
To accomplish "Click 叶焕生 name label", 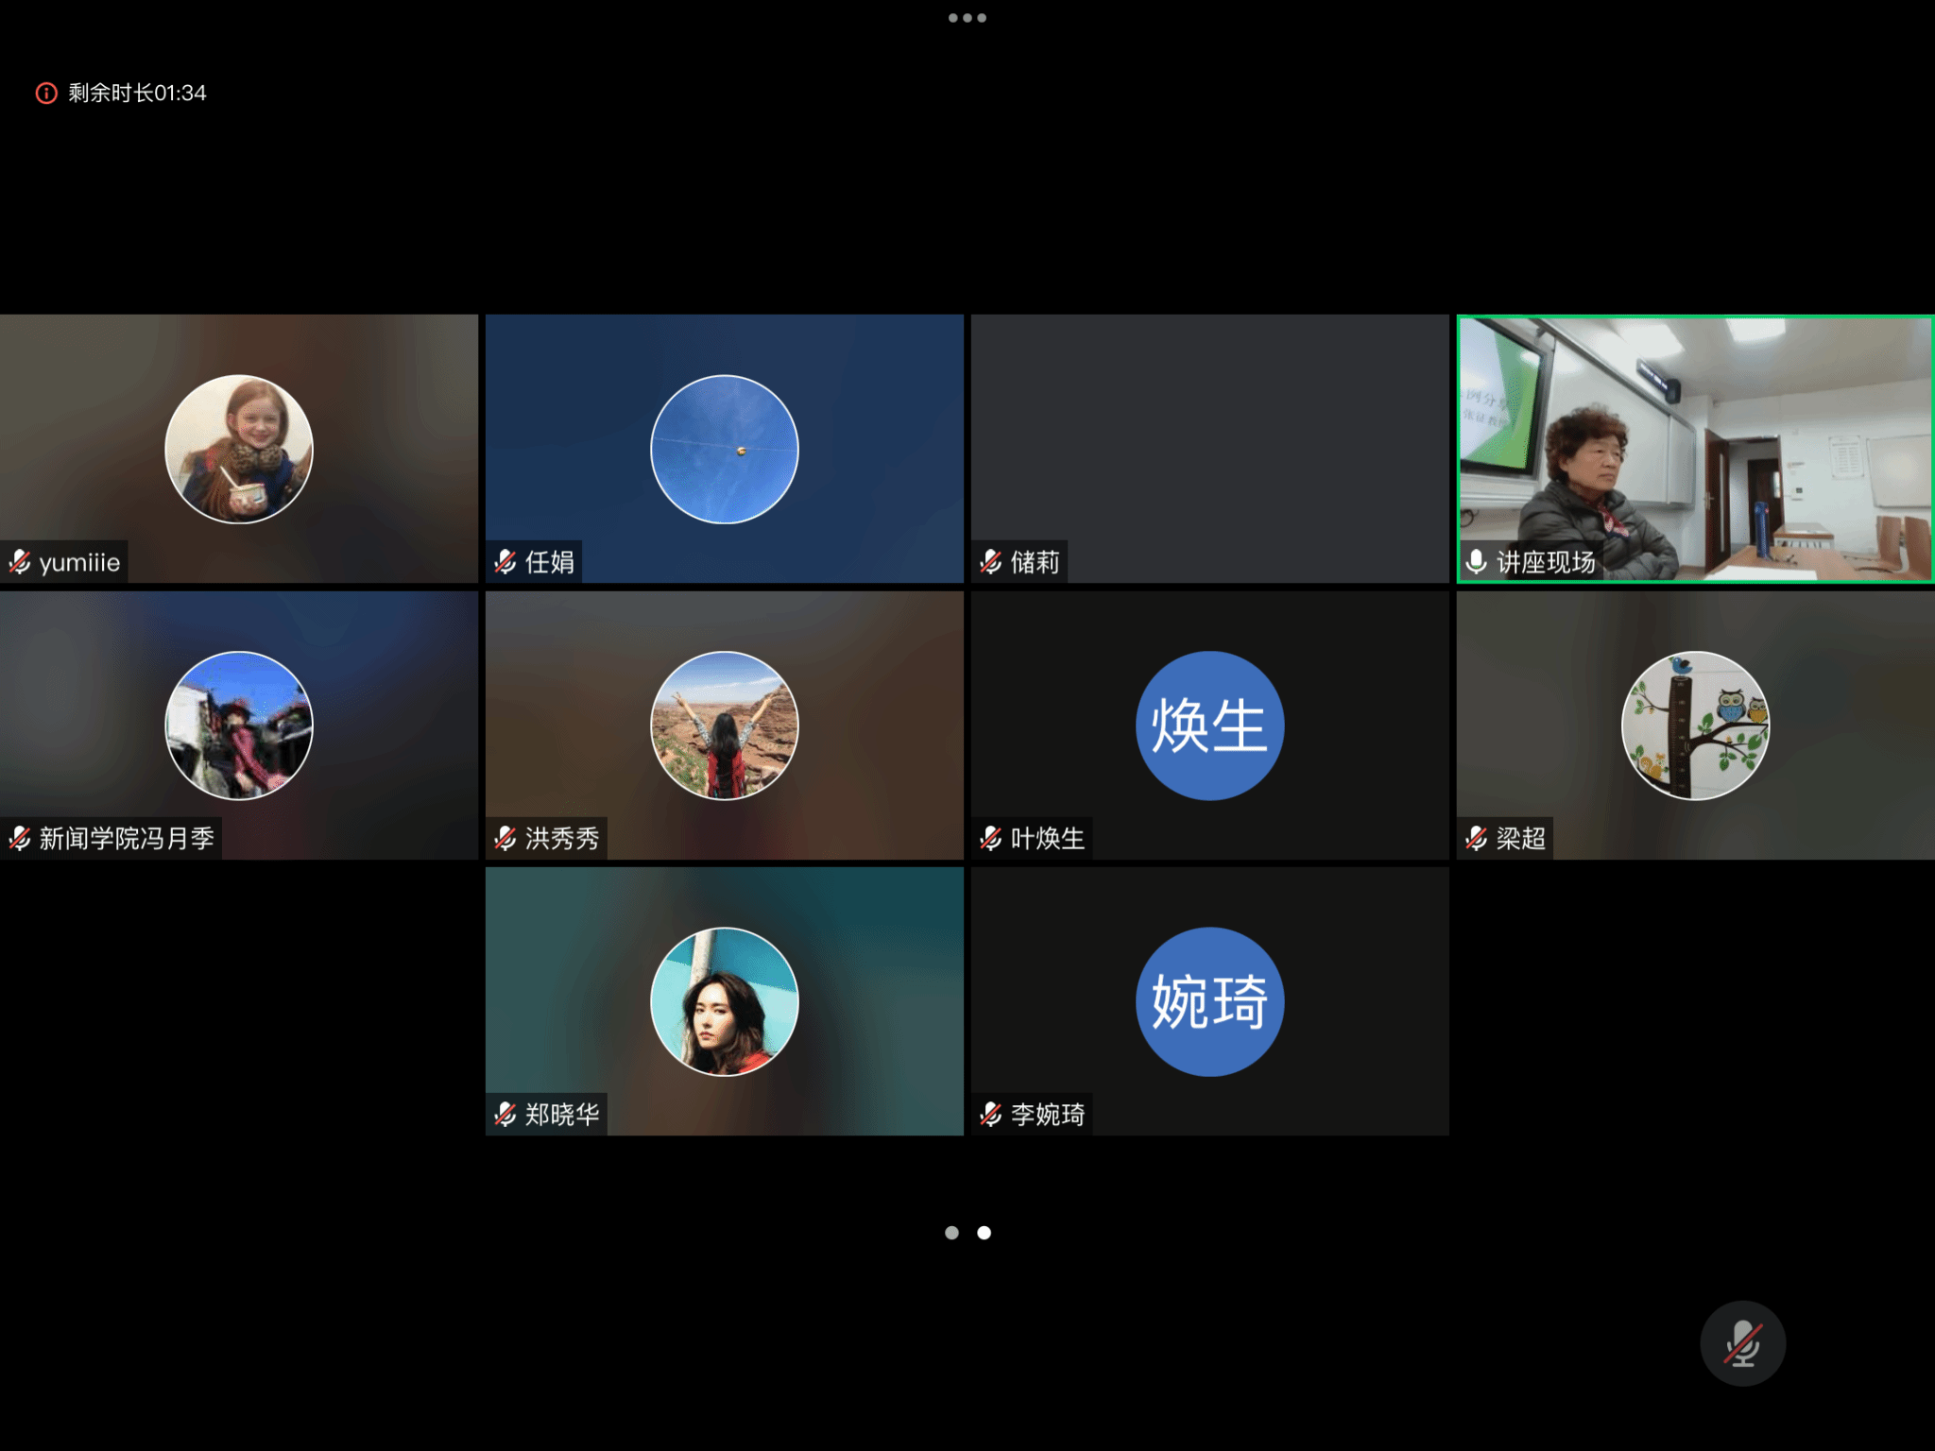I will (1047, 838).
